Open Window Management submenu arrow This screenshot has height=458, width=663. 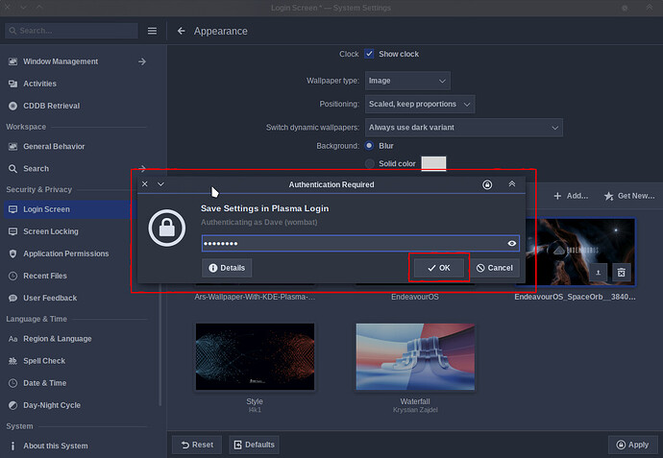[x=142, y=61]
